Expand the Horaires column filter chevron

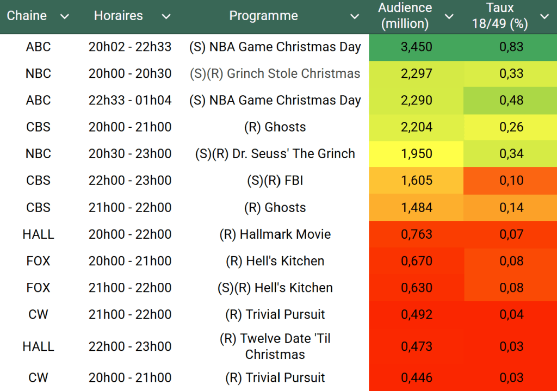pos(166,16)
